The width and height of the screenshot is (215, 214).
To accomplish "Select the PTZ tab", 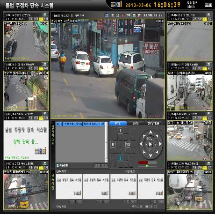I will tap(118, 123).
